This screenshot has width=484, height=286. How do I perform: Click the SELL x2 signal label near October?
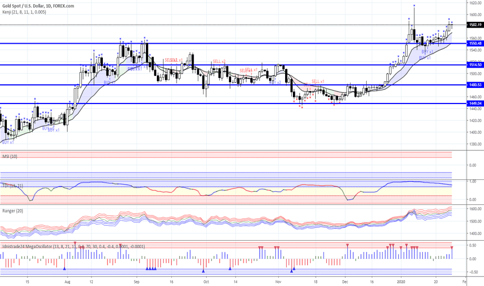(x=219, y=61)
